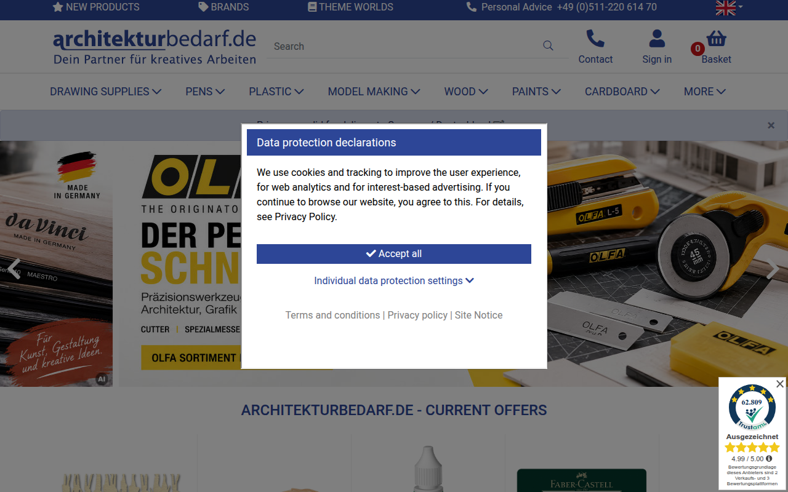Expand the Cardboard menu
788x492 pixels.
click(622, 92)
